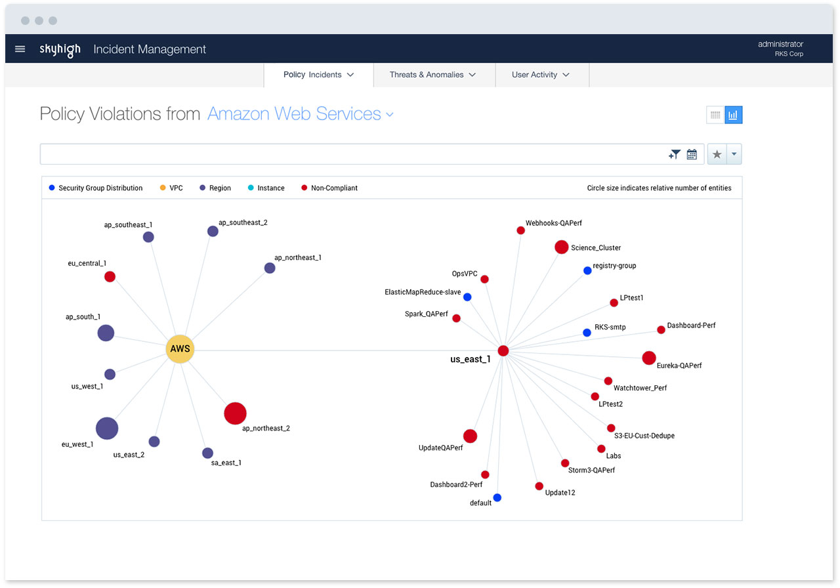Click the add filter funnel icon

tap(675, 154)
